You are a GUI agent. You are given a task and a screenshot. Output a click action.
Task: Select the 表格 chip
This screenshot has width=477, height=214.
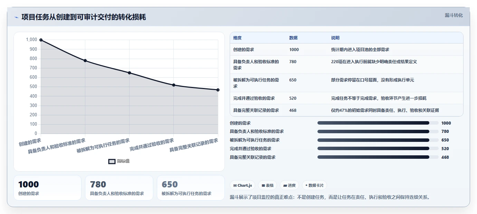(x=267, y=185)
